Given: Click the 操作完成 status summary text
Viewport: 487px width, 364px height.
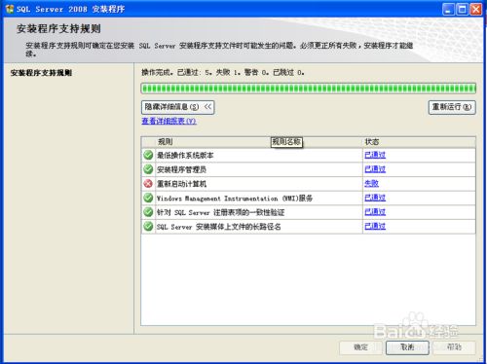Looking at the screenshot, I should (x=223, y=72).
